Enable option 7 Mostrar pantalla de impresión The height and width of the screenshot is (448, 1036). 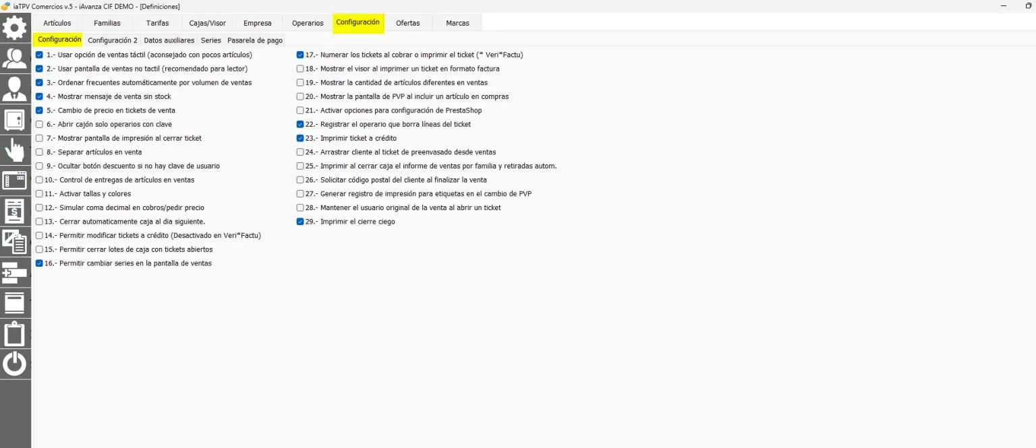(39, 138)
